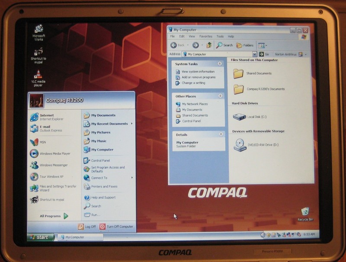Viewport: 346px width, 262px height.
Task: Click the Compaq R3200 user picture
Action: pyautogui.click(x=36, y=101)
